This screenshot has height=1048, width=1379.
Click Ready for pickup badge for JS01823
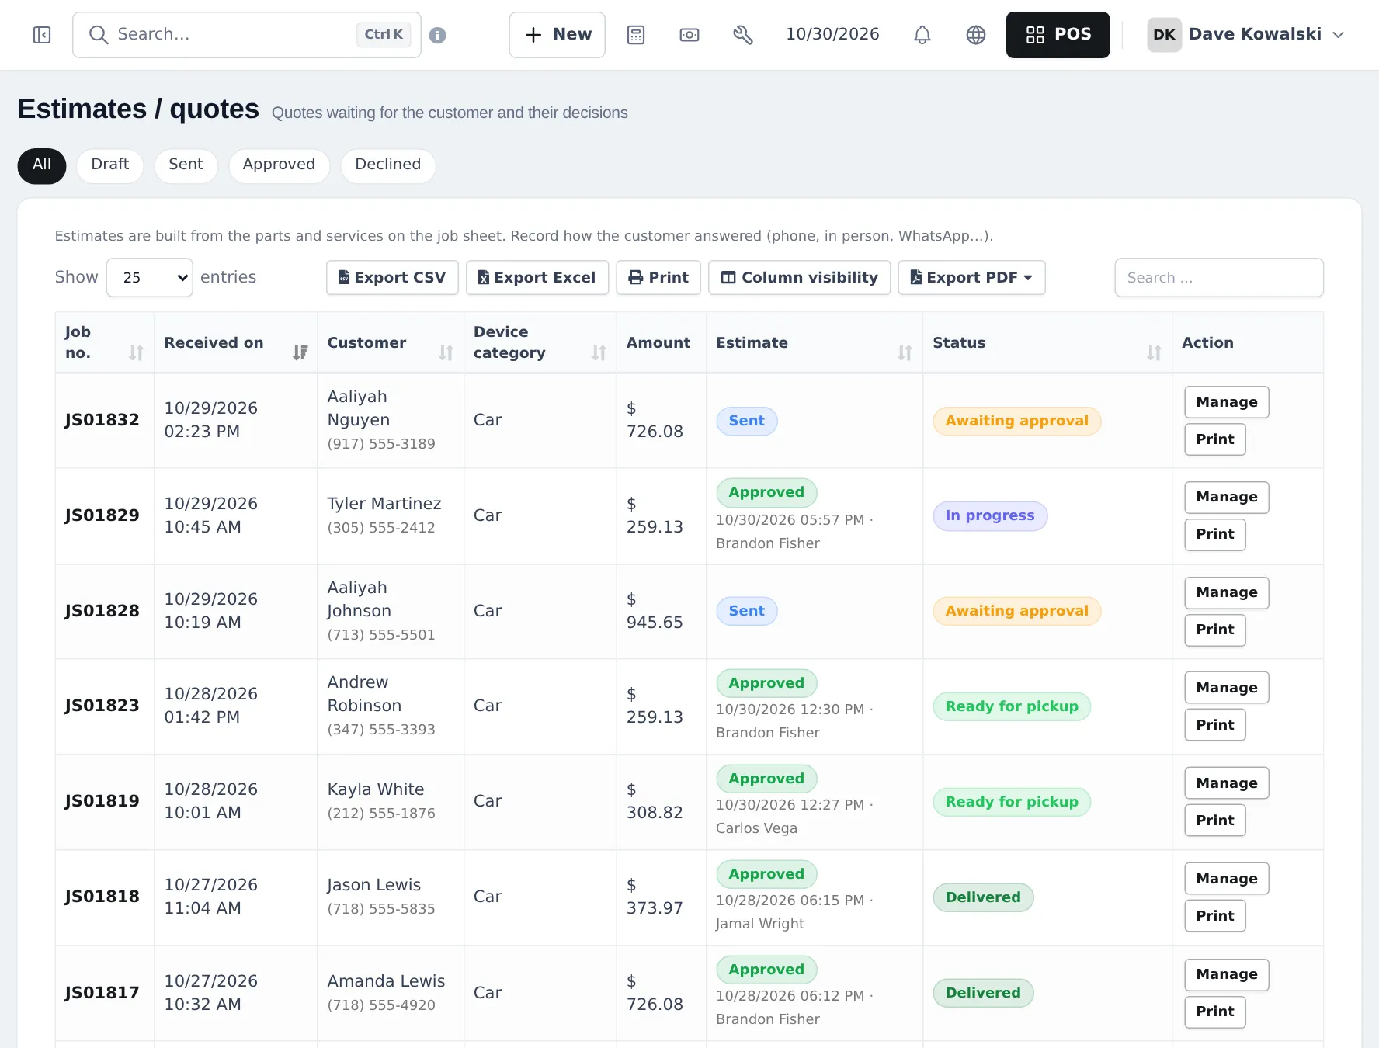[1011, 706]
